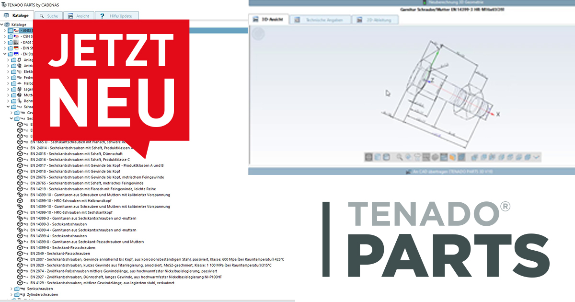The height and width of the screenshot is (302, 575).
Task: Select EN 1665 U Sechskantschrauben mit Flansch
Action: pos(78,142)
